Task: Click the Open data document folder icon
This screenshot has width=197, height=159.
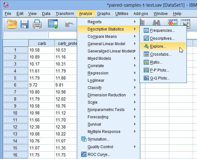Action: coord(12,24)
